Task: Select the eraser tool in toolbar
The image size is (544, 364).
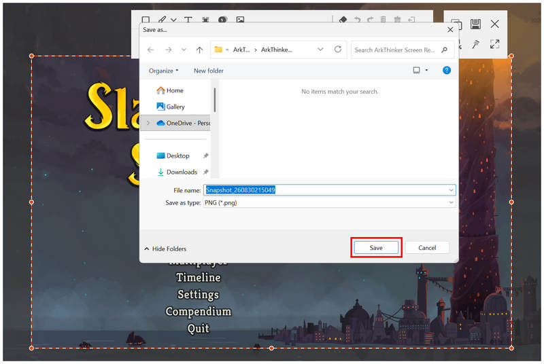Action: point(343,20)
